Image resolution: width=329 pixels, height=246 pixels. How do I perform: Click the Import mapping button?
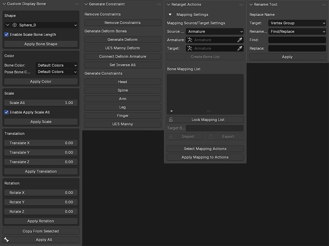(185, 137)
